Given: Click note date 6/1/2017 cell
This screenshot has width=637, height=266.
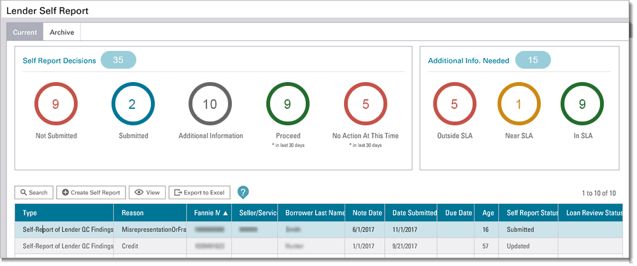Looking at the screenshot, I should click(x=364, y=230).
